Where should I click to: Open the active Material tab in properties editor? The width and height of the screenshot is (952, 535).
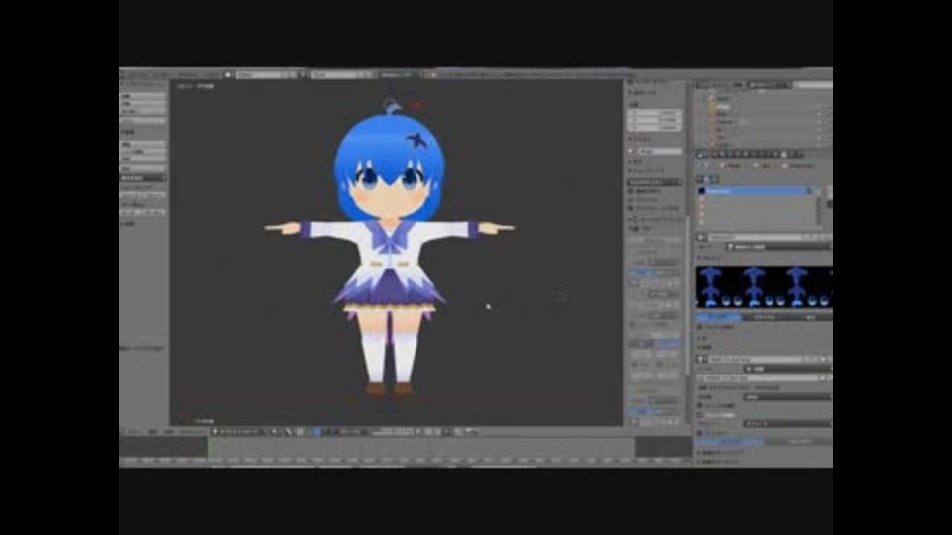[783, 155]
